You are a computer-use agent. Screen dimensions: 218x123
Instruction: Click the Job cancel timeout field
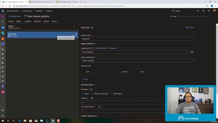tap(123, 111)
